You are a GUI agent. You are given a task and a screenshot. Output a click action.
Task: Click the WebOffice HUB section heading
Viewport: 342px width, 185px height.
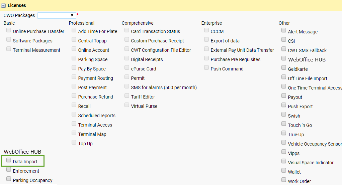[x=22, y=152]
